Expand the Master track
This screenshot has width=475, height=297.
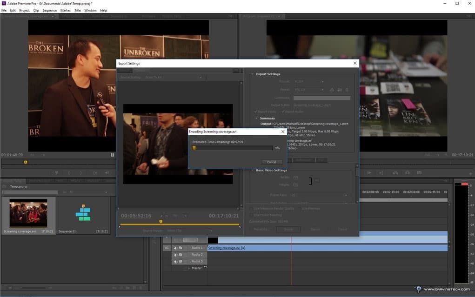pyautogui.click(x=189, y=268)
